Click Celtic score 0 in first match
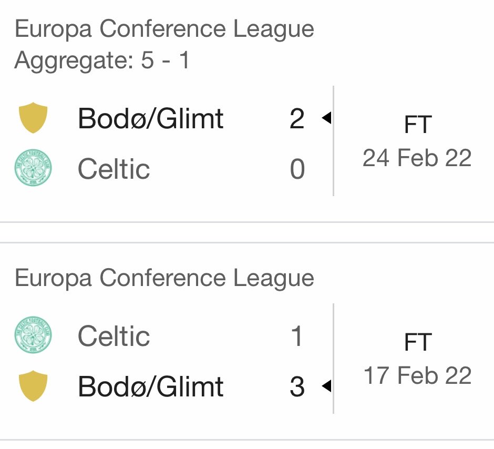This screenshot has width=494, height=449. 297,169
